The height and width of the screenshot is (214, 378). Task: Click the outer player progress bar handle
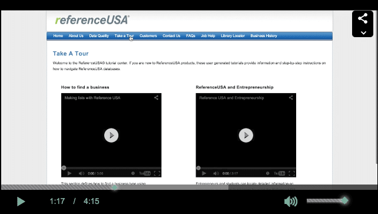115,187
